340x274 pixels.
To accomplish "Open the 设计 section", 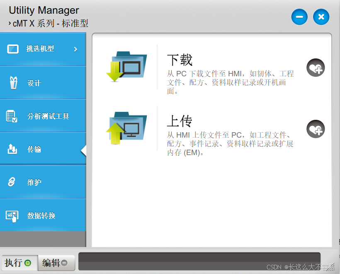I will click(43, 83).
